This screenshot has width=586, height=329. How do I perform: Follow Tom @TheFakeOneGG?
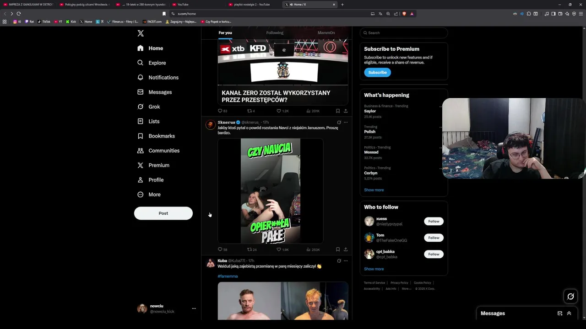coord(434,238)
